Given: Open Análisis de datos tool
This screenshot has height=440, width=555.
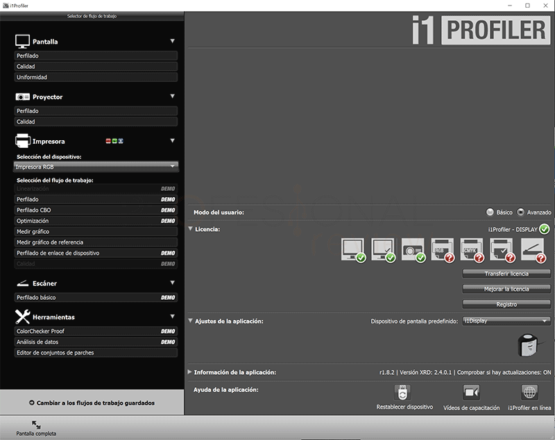Looking at the screenshot, I should 96,342.
